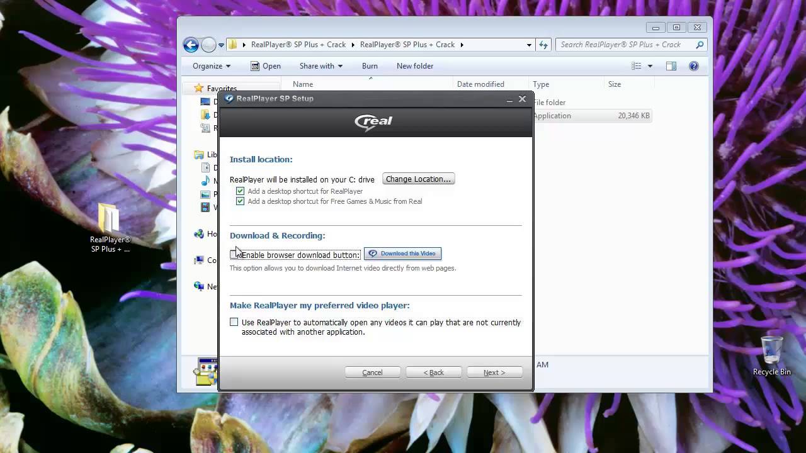This screenshot has height=453, width=806.
Task: Click Open in Explorer toolbar
Action: click(266, 66)
